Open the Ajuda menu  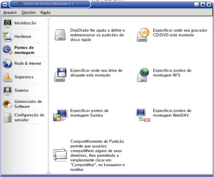click(x=45, y=13)
